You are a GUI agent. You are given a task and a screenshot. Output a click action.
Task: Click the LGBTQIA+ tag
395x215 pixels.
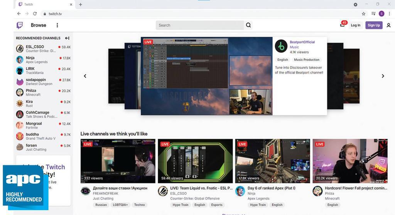pyautogui.click(x=120, y=205)
